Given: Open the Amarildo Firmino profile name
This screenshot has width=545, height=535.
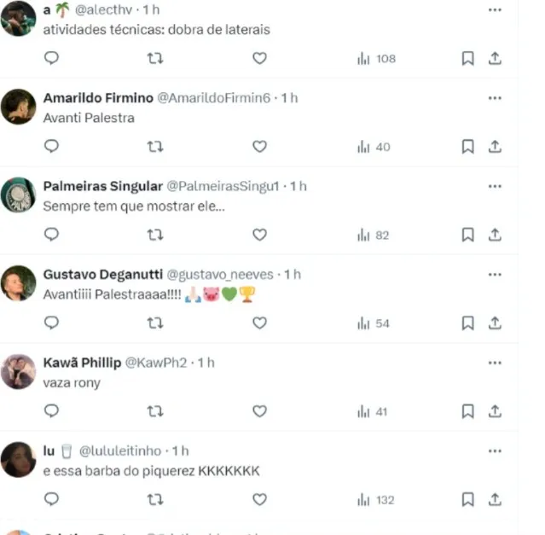Looking at the screenshot, I should coord(98,98).
